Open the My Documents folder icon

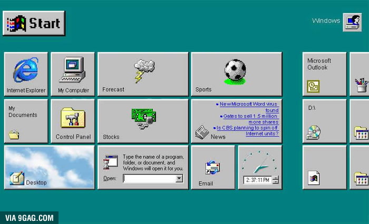(x=14, y=135)
